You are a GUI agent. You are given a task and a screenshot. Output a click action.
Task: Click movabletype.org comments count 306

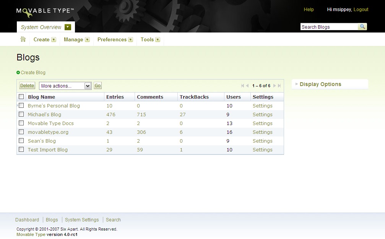tap(141, 132)
